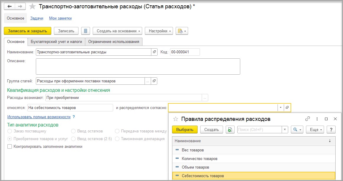This screenshot has height=181, width=343.
Task: Click into the распределяются согласно input field
Action: tap(223, 108)
